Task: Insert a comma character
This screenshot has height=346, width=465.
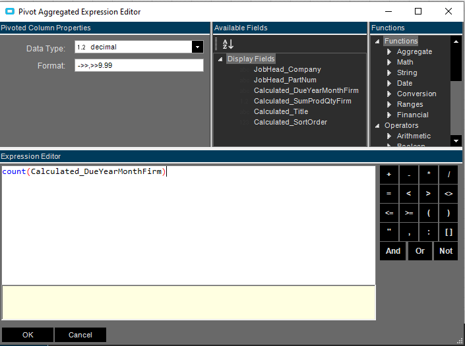Action: (x=409, y=232)
